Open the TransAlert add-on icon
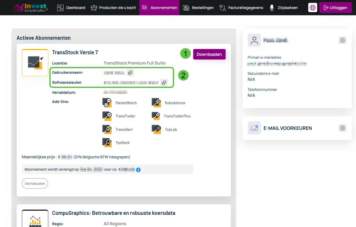The image size is (356, 227). [107, 129]
